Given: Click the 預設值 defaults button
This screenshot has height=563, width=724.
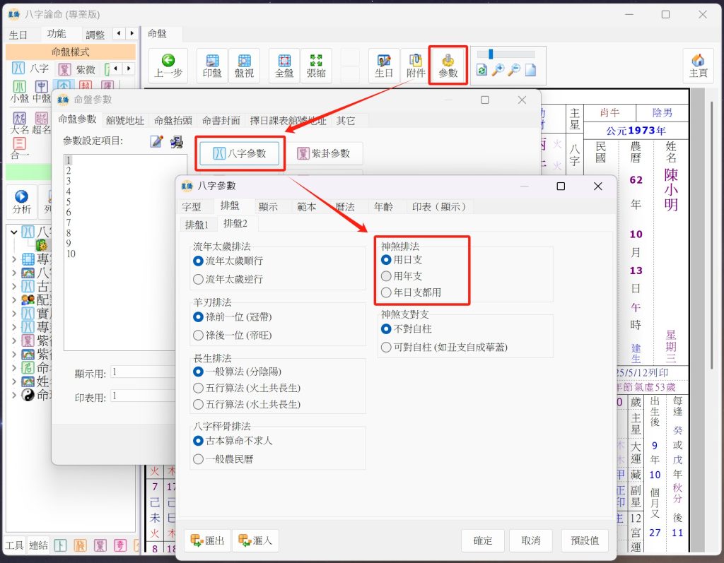Looking at the screenshot, I should coord(585,540).
